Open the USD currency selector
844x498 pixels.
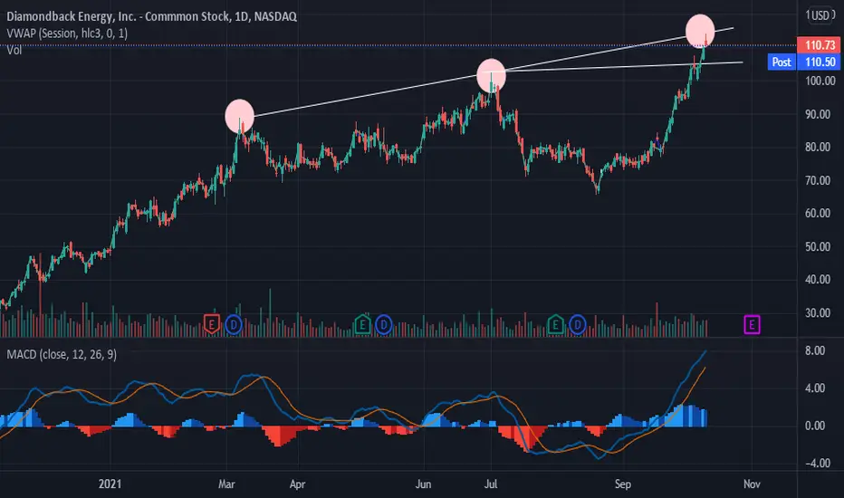coord(820,15)
